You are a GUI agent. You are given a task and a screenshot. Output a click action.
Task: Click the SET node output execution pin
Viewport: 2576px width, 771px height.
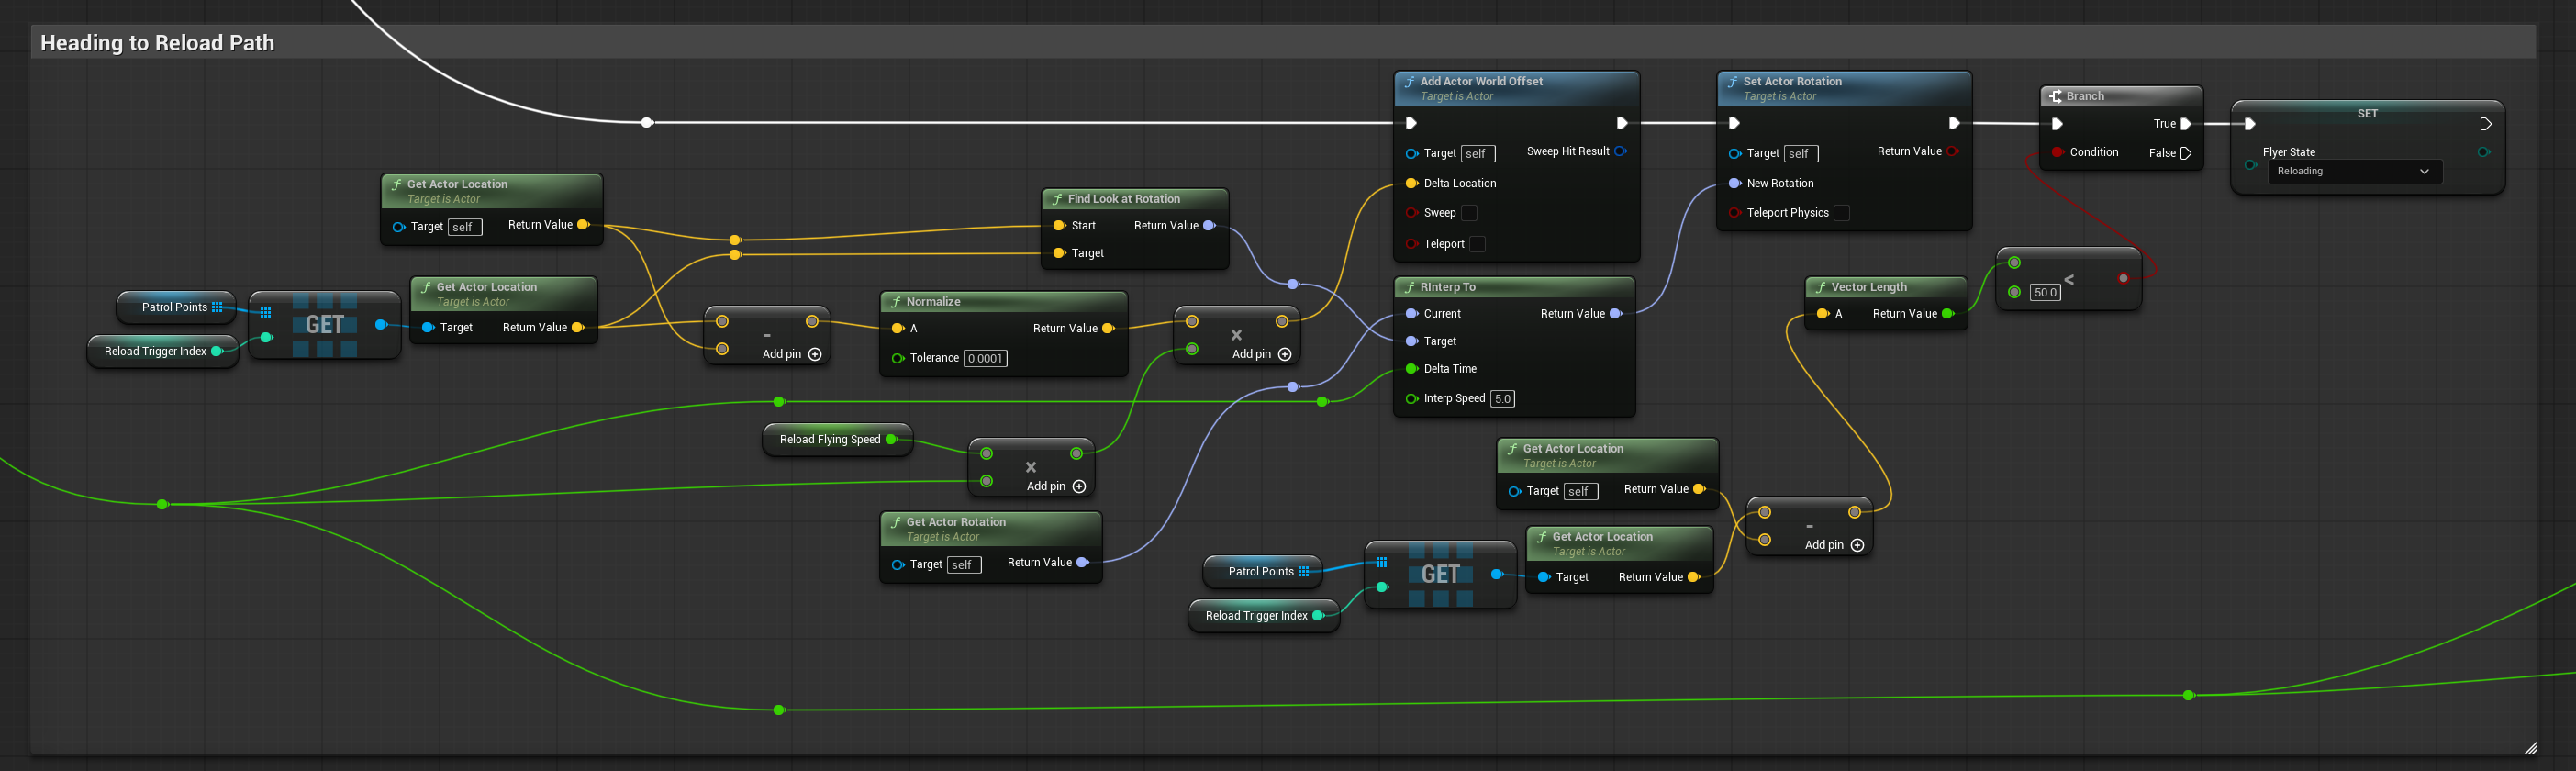[2485, 125]
